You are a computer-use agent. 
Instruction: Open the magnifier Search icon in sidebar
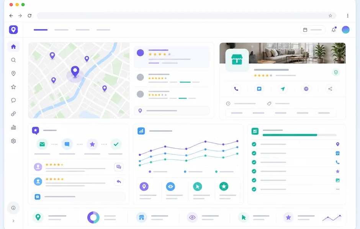[x=13, y=60]
